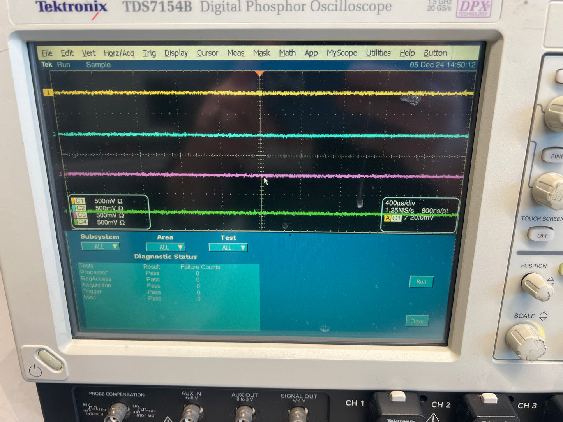The image size is (563, 422).
Task: Click the C1 channel readout label
Action: coord(79,201)
